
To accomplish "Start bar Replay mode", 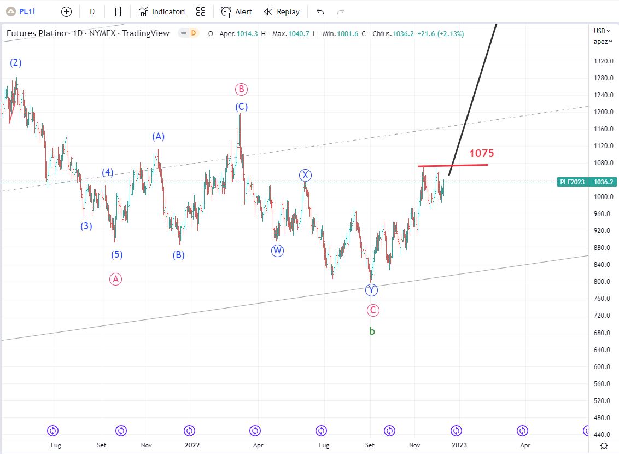I will (282, 12).
